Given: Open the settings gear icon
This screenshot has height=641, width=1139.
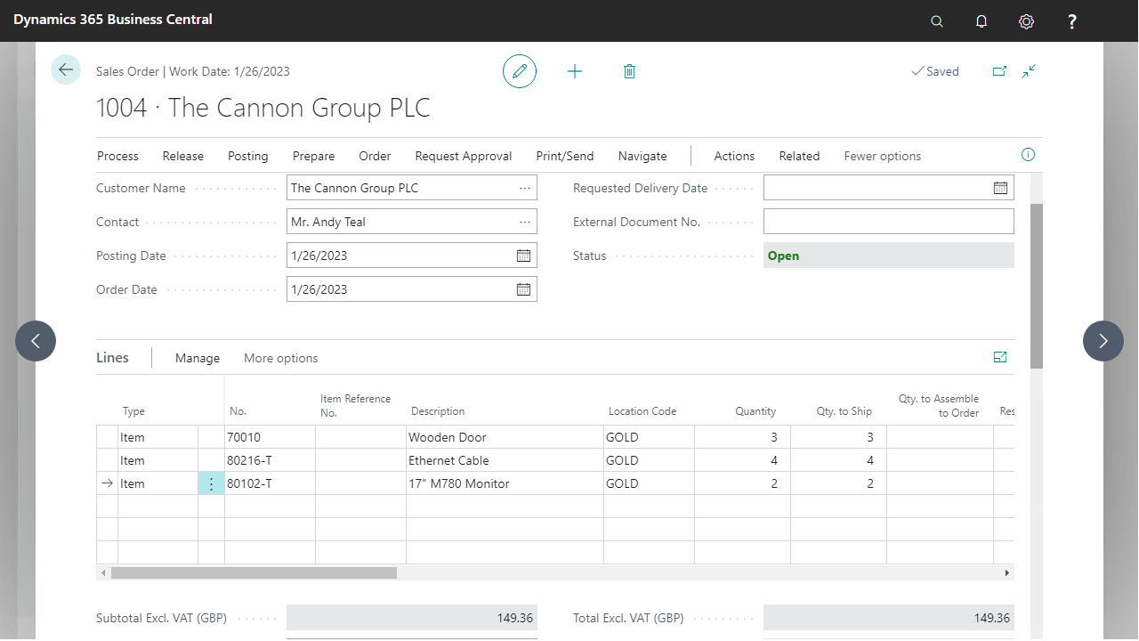Looking at the screenshot, I should coord(1026,21).
